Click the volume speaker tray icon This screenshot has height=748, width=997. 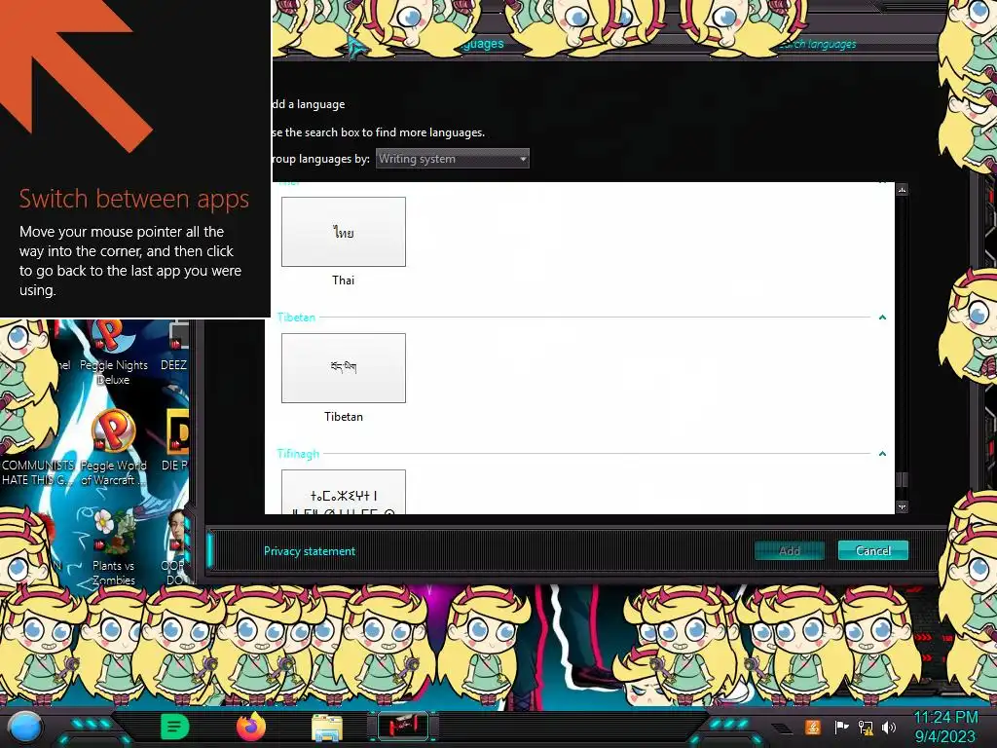889,727
